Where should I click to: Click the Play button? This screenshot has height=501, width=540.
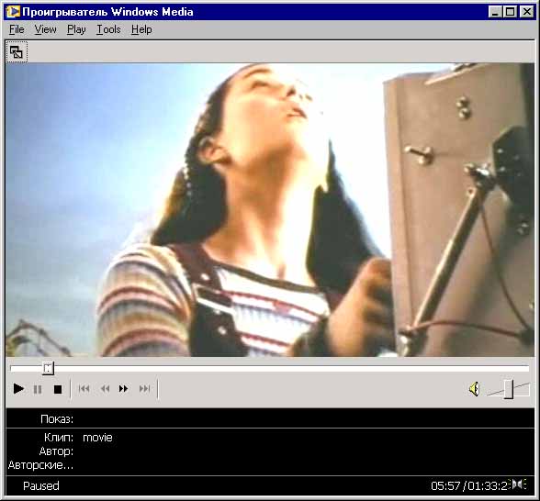(x=18, y=389)
